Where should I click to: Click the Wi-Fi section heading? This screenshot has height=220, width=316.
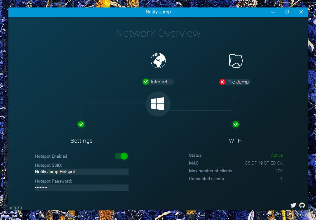click(x=236, y=141)
